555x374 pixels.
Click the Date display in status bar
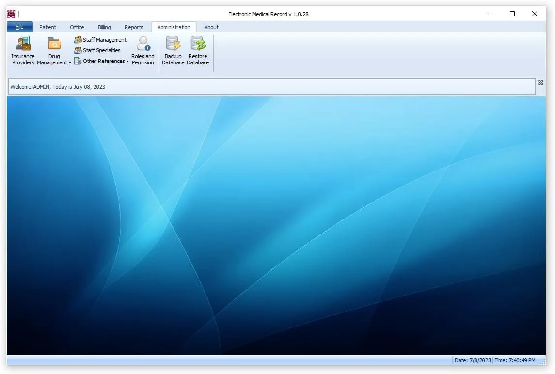tap(472, 360)
